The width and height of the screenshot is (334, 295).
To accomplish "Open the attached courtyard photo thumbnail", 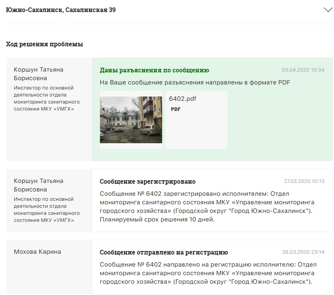I will click(x=131, y=120).
